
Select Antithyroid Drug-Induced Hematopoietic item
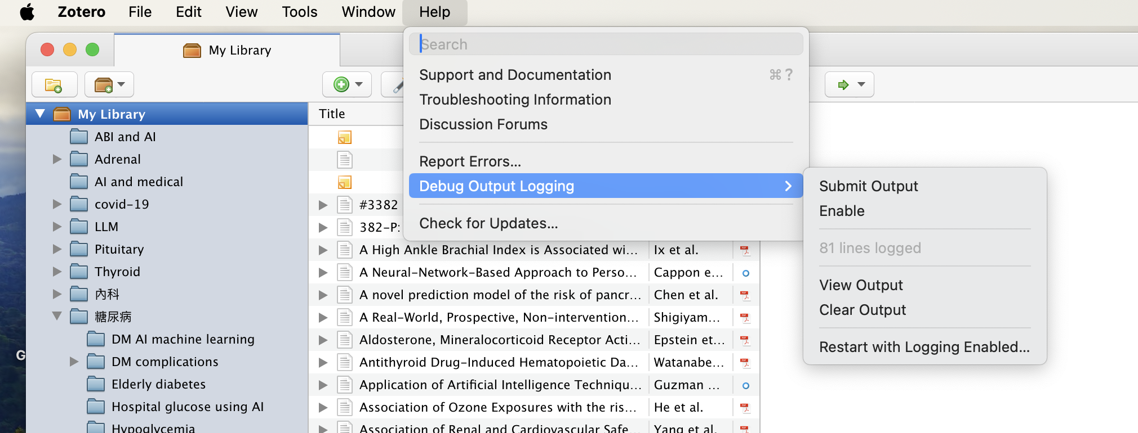(x=499, y=362)
